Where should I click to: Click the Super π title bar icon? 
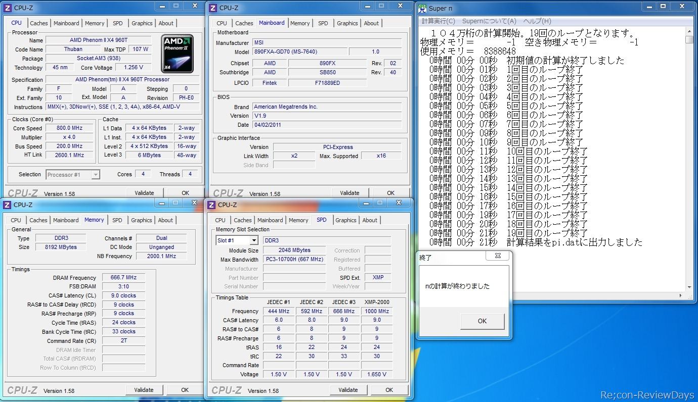(422, 8)
